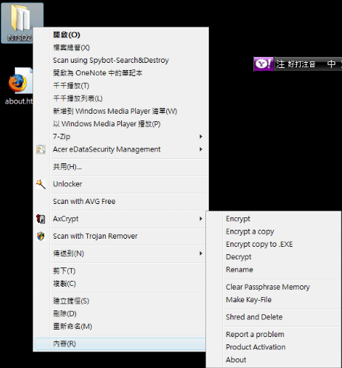The height and width of the screenshot is (368, 342).
Task: Expand Acer eDataSecurity Management submenu arrow
Action: click(201, 149)
